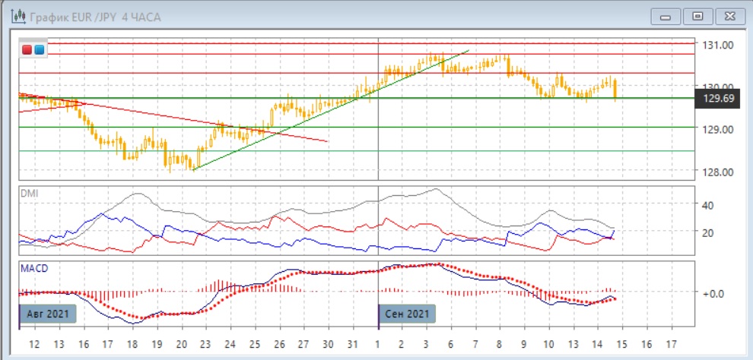Click the chart icon in the title bar
The width and height of the screenshot is (753, 360).
click(19, 17)
